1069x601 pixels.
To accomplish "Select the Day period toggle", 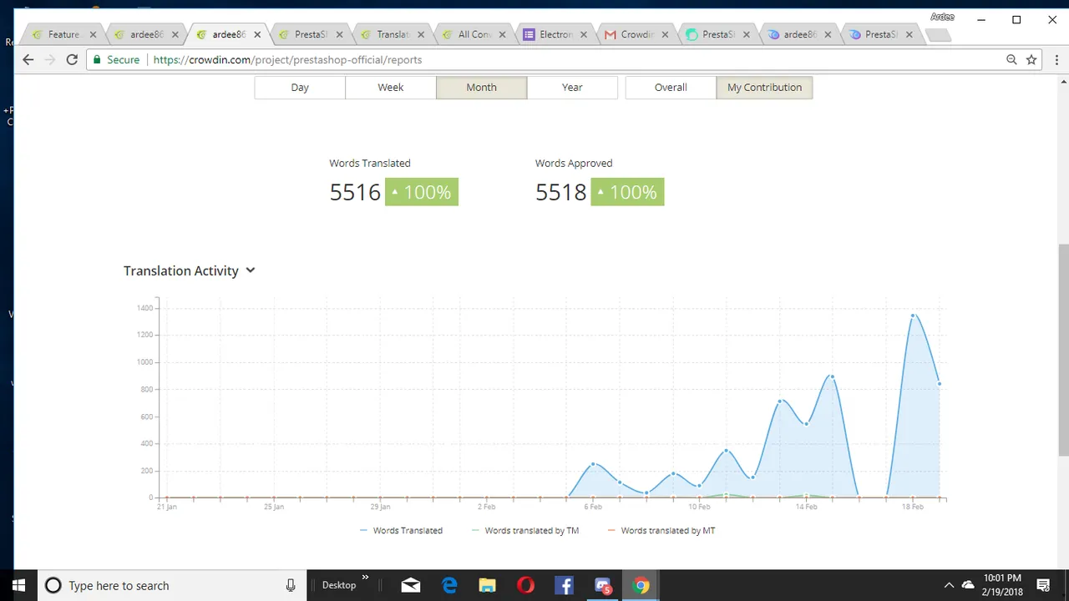I will coord(300,88).
